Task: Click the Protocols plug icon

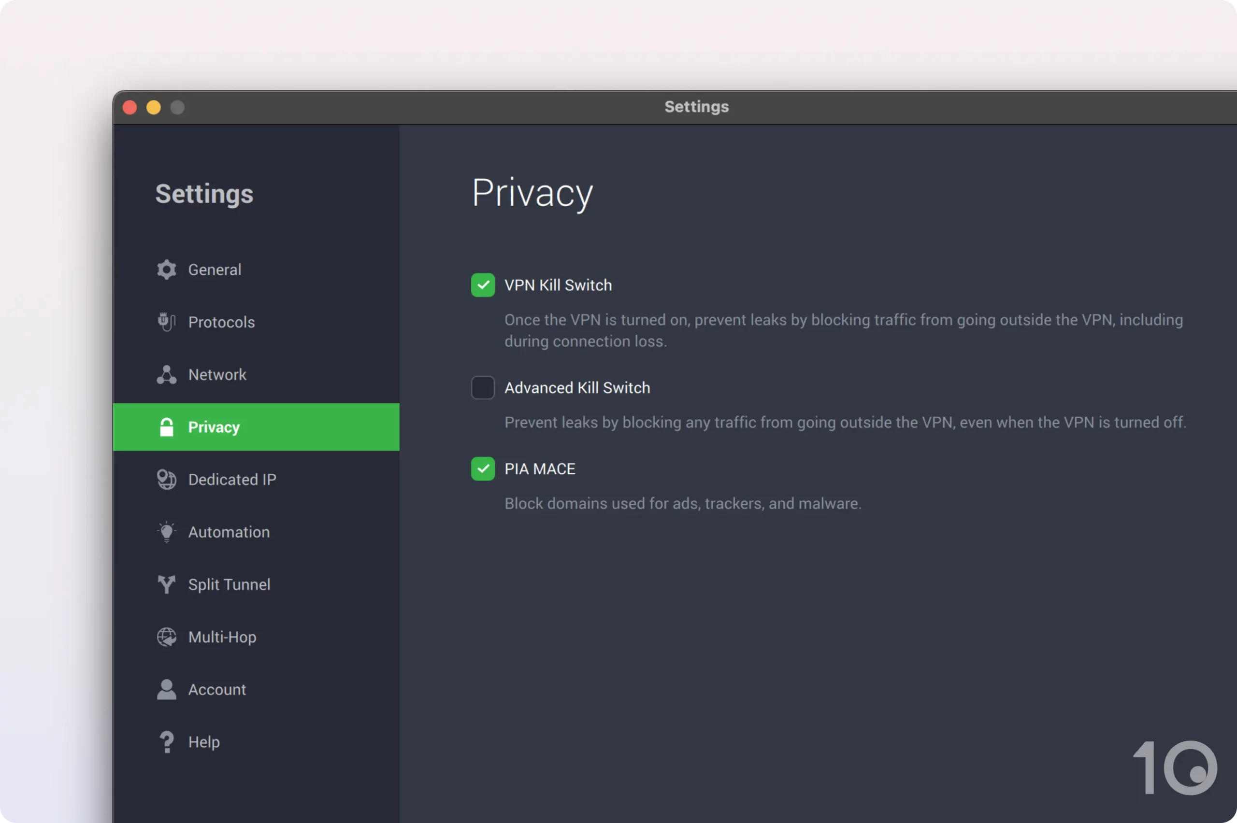Action: pyautogui.click(x=166, y=322)
